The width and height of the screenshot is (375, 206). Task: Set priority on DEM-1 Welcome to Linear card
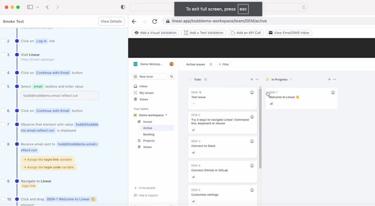pos(271,104)
